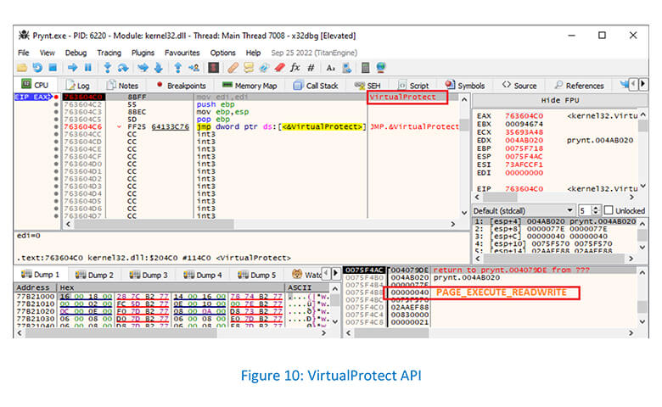Click disassembly horizontal scrollbar thumb

tap(154, 224)
